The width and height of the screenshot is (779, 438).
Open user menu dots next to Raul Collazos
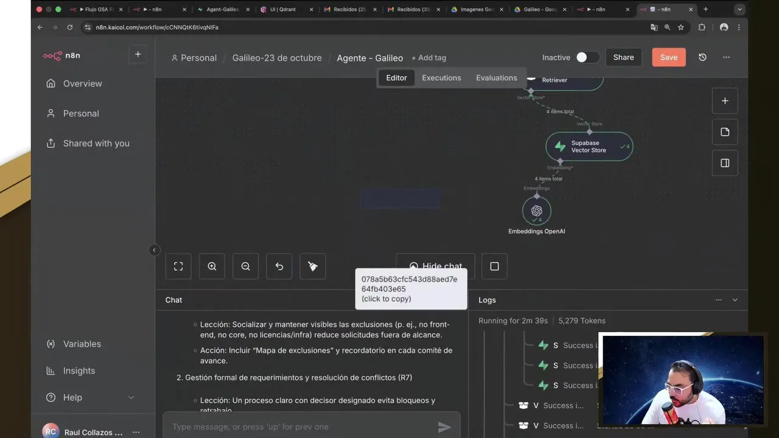(136, 432)
